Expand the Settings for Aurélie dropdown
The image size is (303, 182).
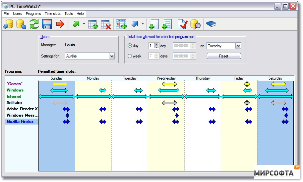[112, 56]
